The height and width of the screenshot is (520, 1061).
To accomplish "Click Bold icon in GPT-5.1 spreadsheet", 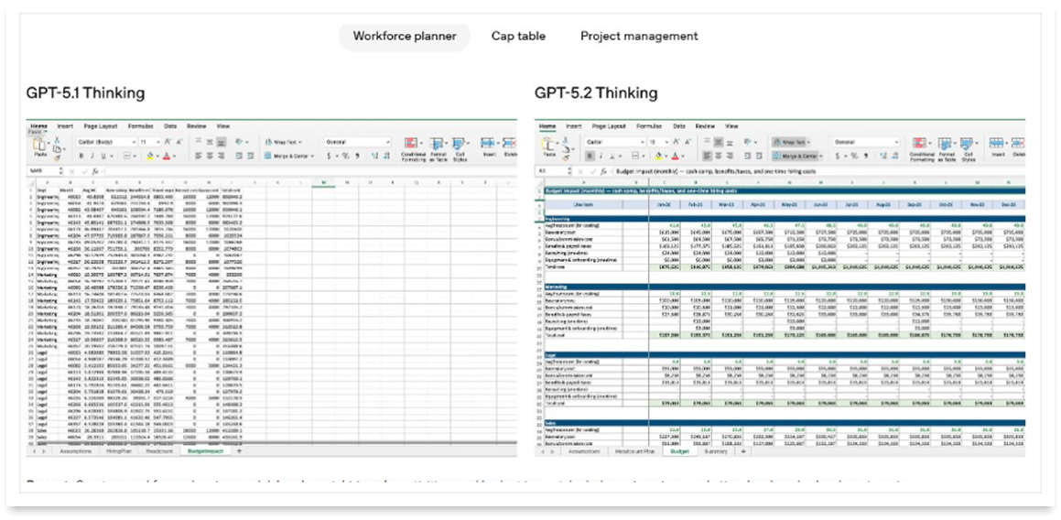I will tap(81, 156).
